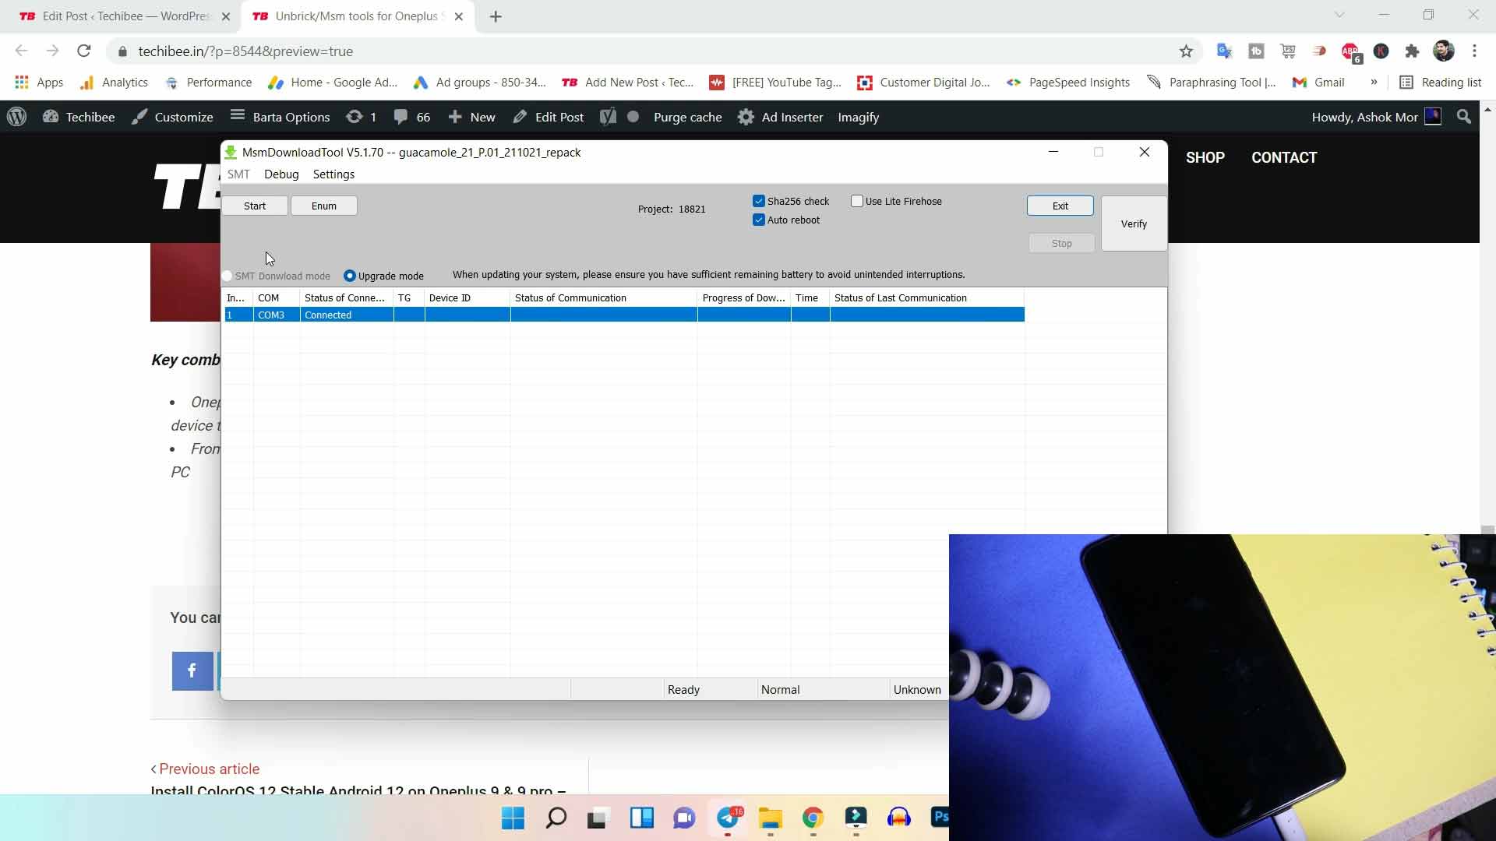Open Task View icon in taskbar
Screen dimensions: 1496x841
click(x=597, y=818)
